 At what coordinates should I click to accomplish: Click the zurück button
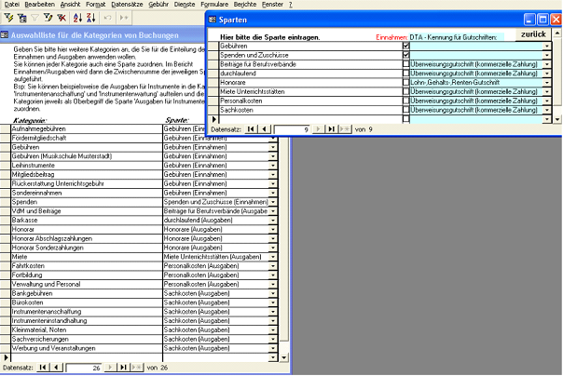(x=533, y=34)
